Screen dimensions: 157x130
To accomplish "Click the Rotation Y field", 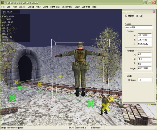I will point(144,59).
